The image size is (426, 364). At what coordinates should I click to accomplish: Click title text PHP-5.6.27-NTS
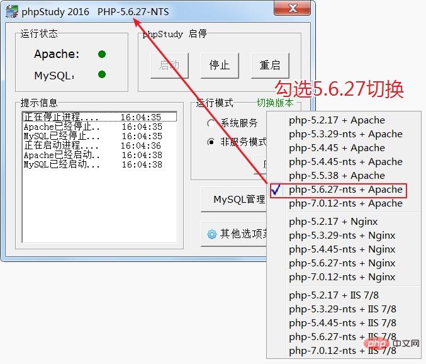point(133,12)
